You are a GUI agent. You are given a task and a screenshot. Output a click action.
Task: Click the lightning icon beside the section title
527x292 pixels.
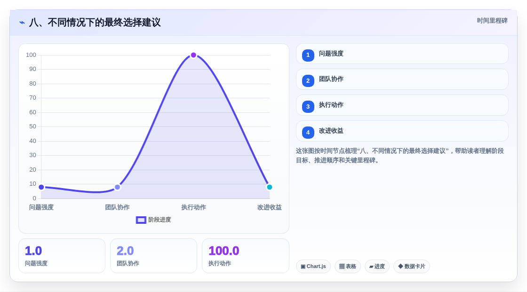coord(22,23)
